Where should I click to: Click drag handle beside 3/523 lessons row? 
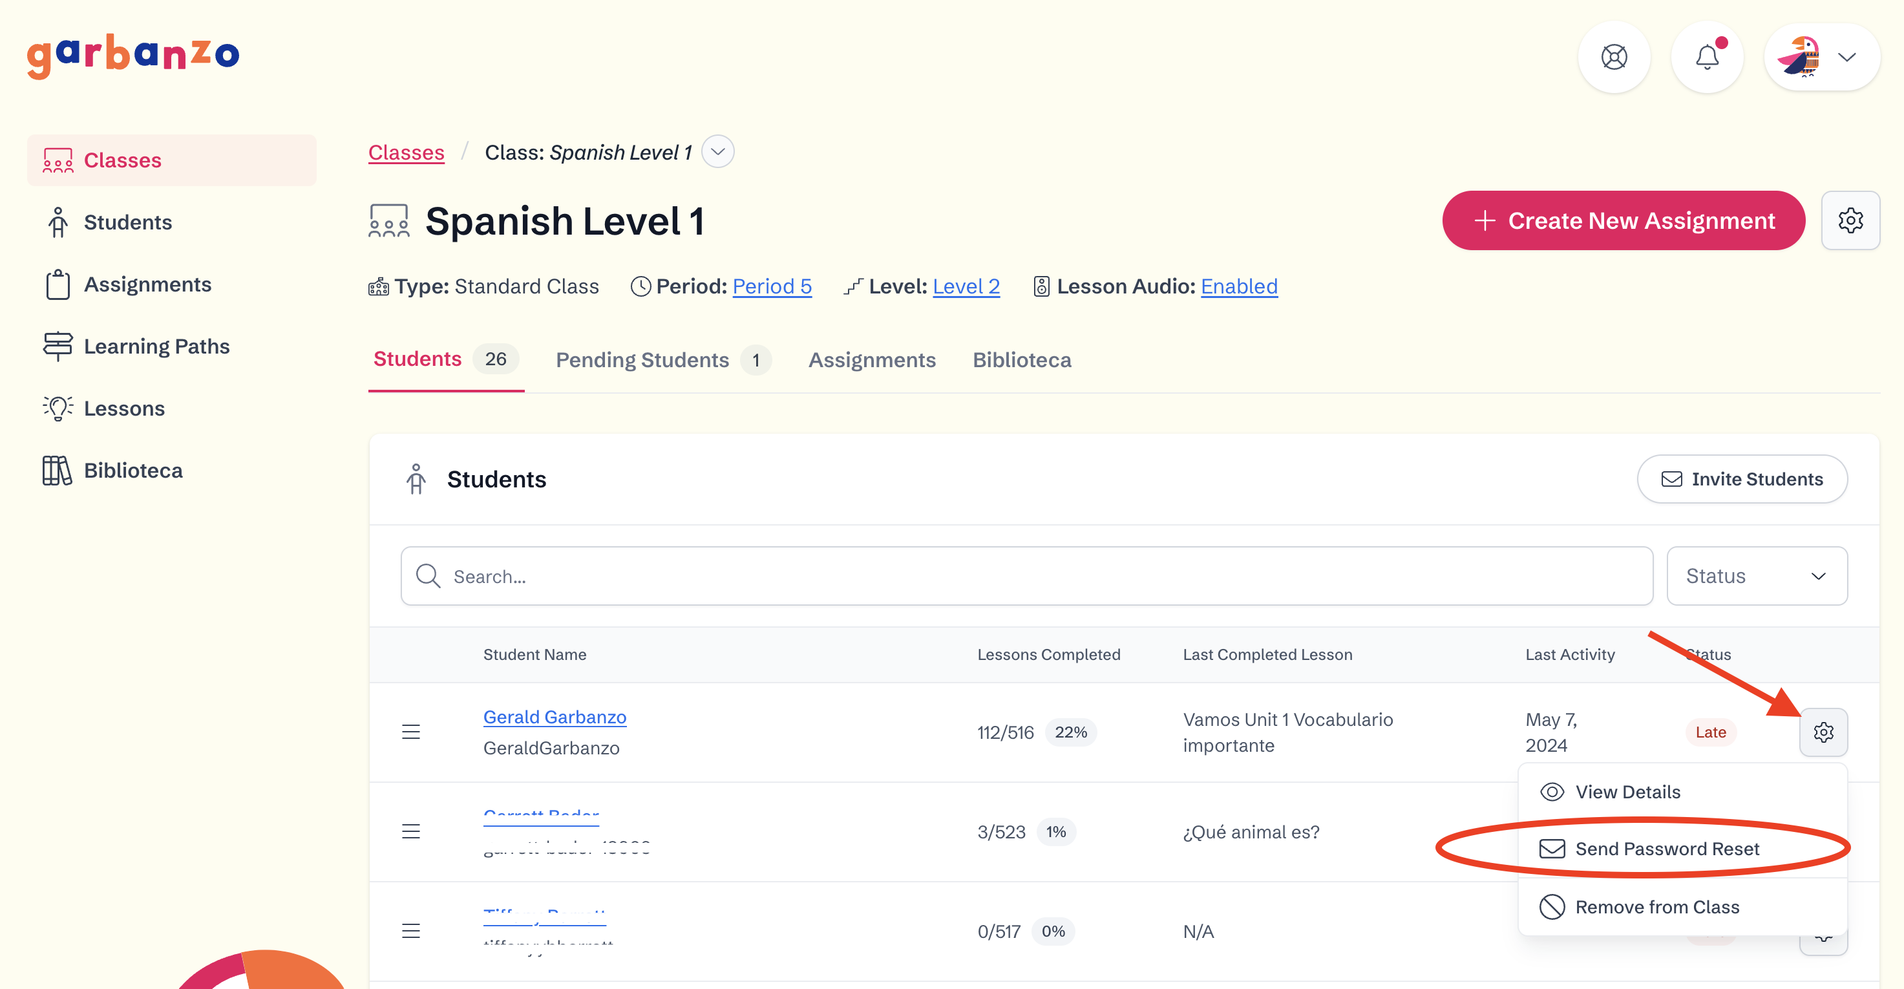[411, 831]
